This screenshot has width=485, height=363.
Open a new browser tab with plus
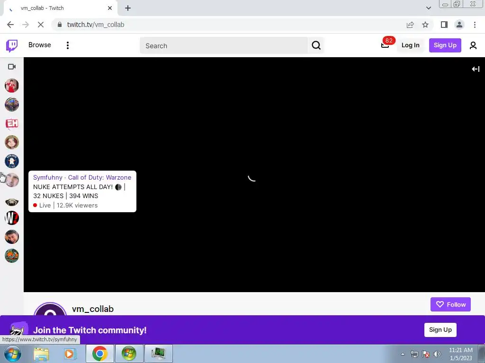tap(128, 8)
